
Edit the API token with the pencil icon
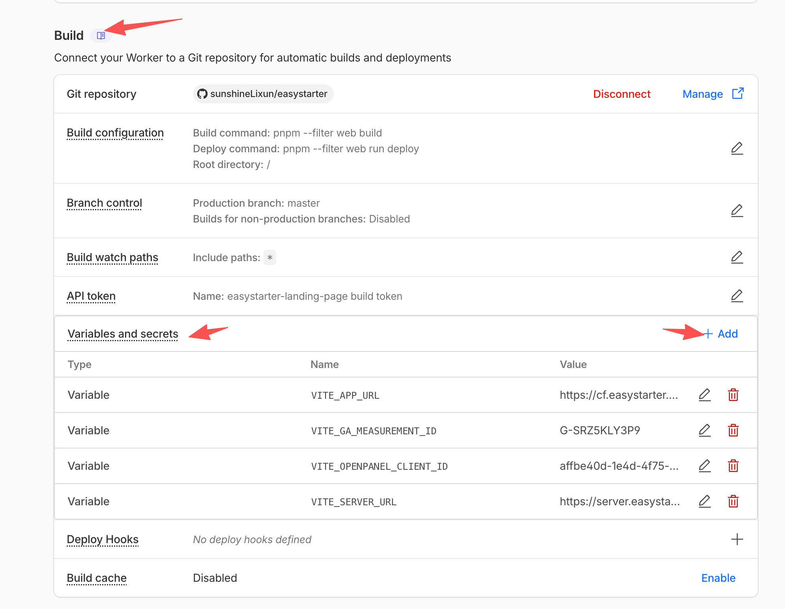point(737,296)
